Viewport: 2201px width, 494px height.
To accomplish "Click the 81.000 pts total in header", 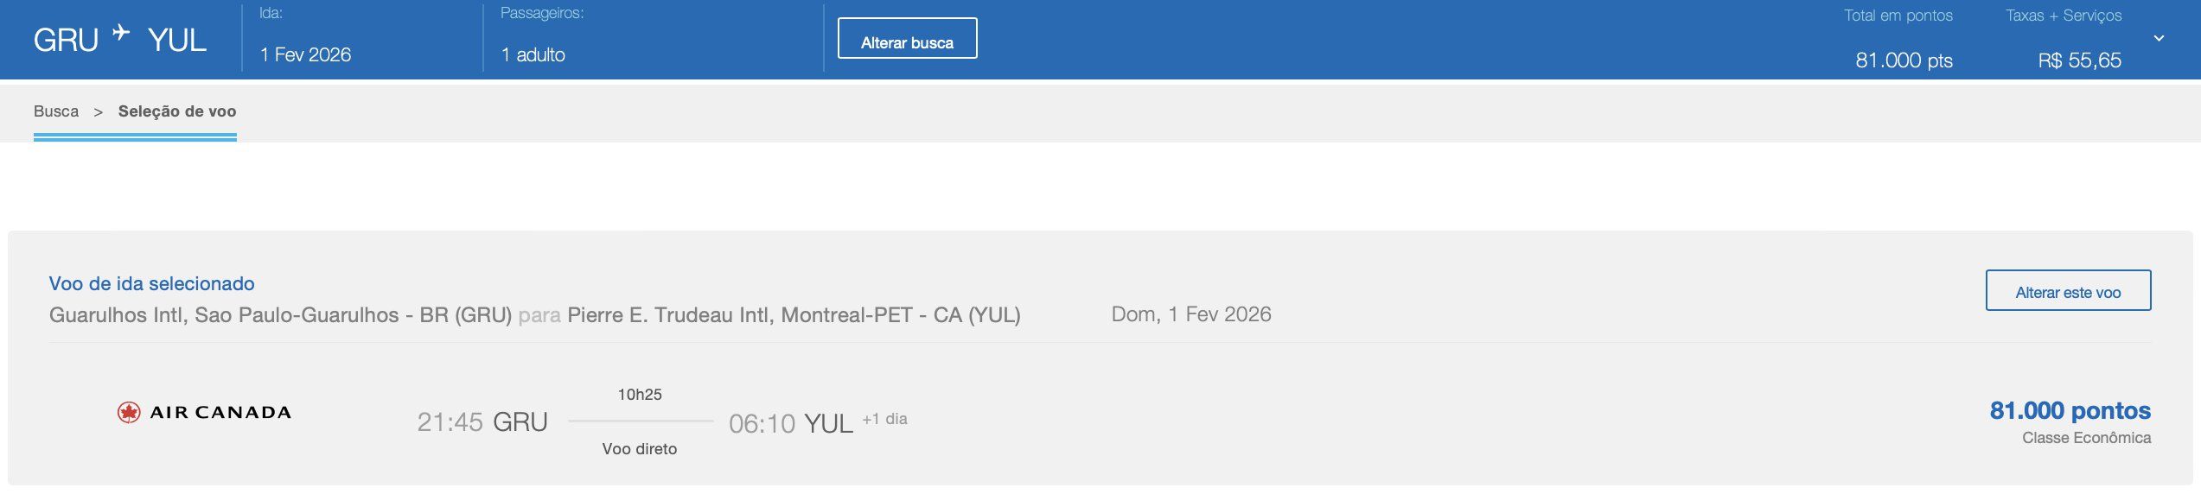I will click(1903, 60).
